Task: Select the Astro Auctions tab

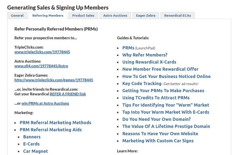Action: [115, 15]
